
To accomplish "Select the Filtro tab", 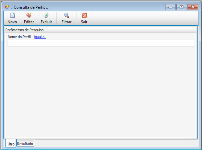I will 11,143.
